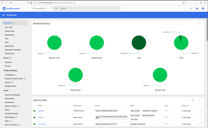Bookmark this page with star icon
The width and height of the screenshot is (208, 128).
point(184,3)
